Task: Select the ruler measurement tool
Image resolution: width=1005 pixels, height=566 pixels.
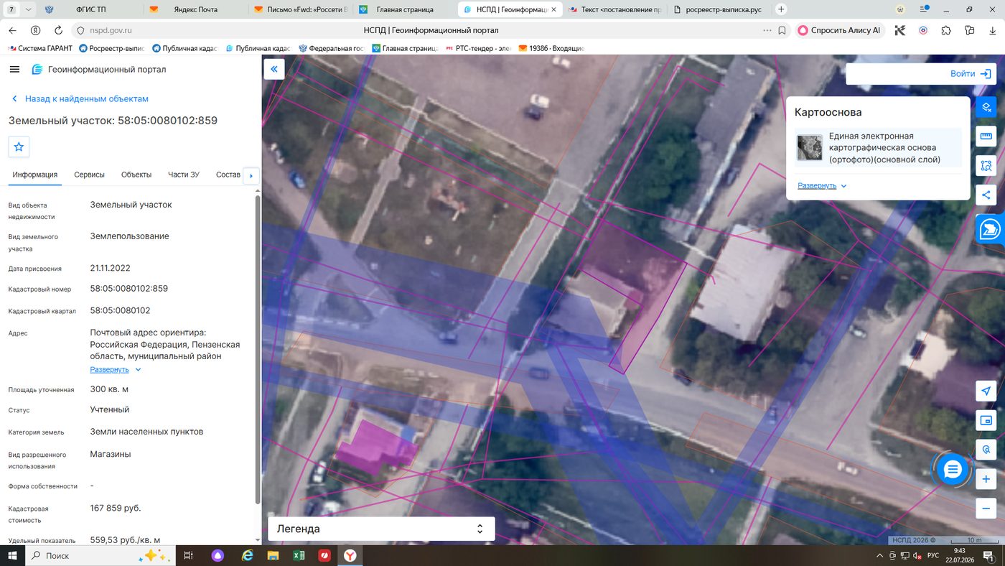Action: pos(986,136)
